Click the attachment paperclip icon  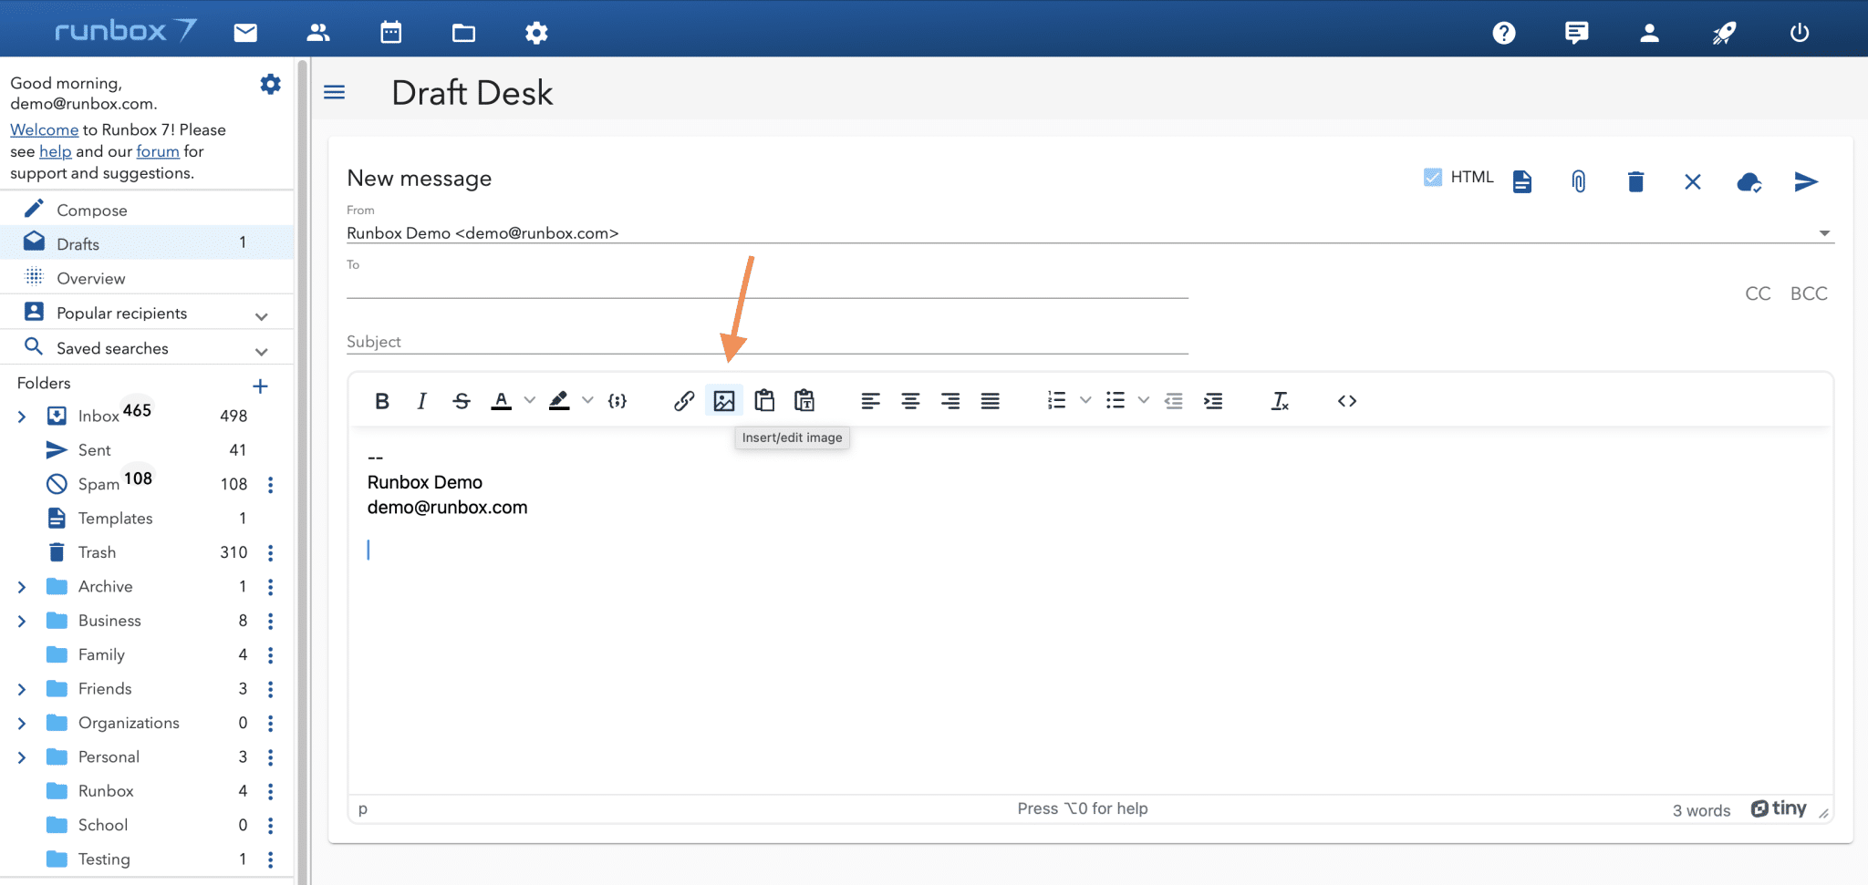1579,181
